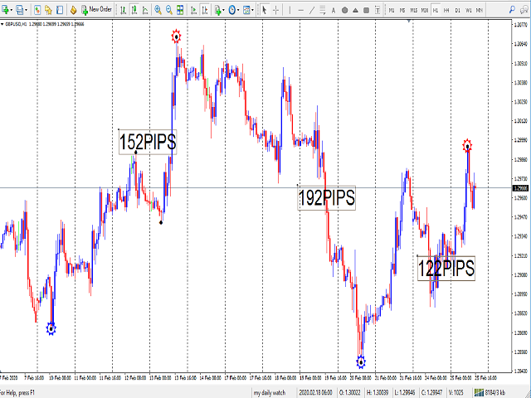Click the red marker near 25 Feb high
This screenshot has width=531, height=398.
(467, 146)
